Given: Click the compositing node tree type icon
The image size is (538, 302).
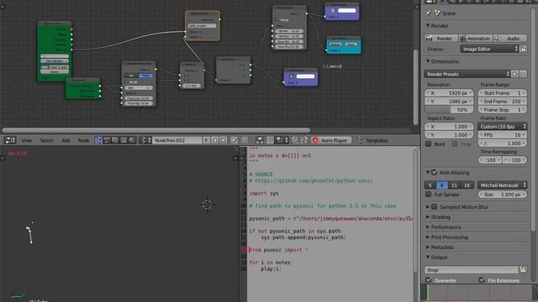Looking at the screenshot, I should [x=115, y=140].
